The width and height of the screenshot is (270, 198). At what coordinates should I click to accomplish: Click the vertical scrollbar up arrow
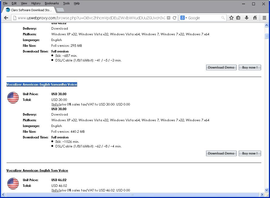pos(266,25)
